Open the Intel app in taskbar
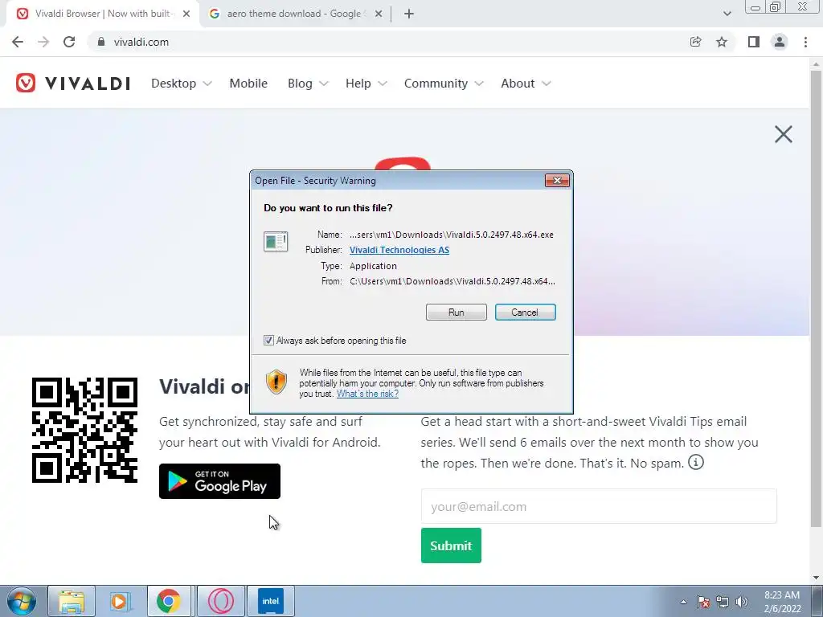823x617 pixels. pos(271,601)
